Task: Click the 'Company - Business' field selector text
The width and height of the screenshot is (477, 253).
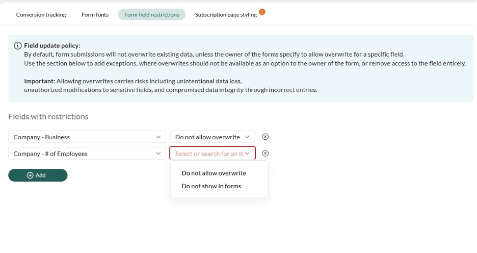Action: coord(42,137)
